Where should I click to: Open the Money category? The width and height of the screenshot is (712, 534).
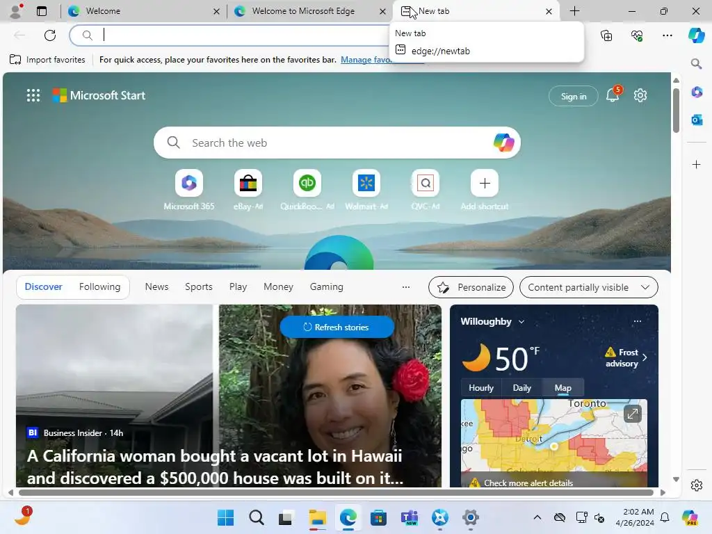point(278,287)
